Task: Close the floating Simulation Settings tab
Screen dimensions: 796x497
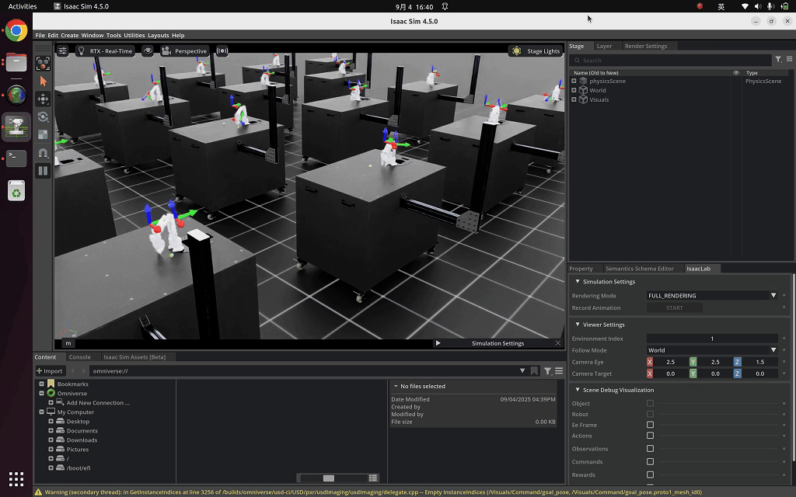Action: [x=558, y=343]
